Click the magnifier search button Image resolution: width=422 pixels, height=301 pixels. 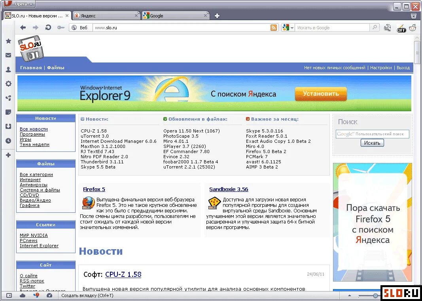[375, 27]
